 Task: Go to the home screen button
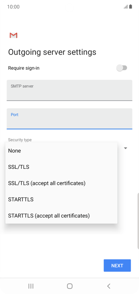click(69, 286)
